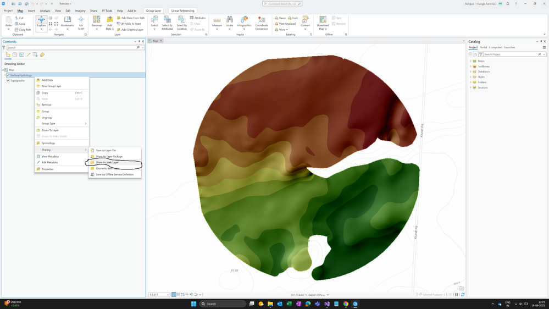Image resolution: width=549 pixels, height=309 pixels.
Task: Toggle Surface Hydrology layer visibility checkbox
Action: coord(8,75)
